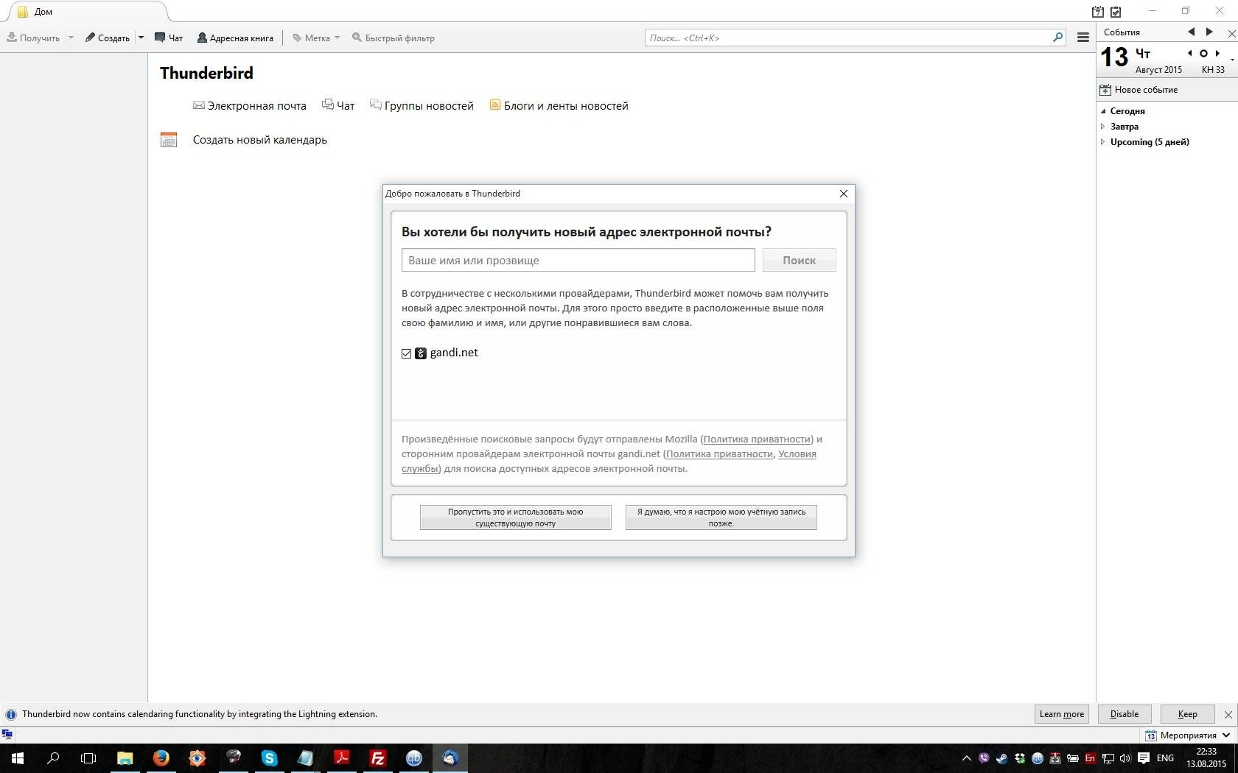Image resolution: width=1238 pixels, height=773 pixels.
Task: Open Task View on taskbar
Action: (x=88, y=758)
